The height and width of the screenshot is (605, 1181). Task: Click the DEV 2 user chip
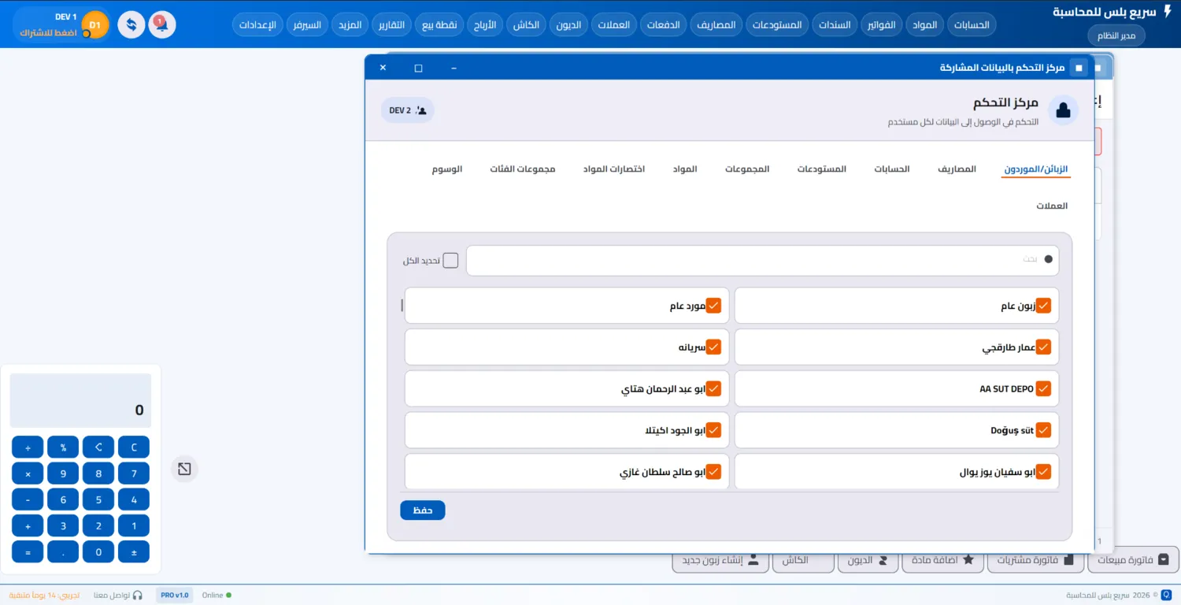[x=408, y=110]
